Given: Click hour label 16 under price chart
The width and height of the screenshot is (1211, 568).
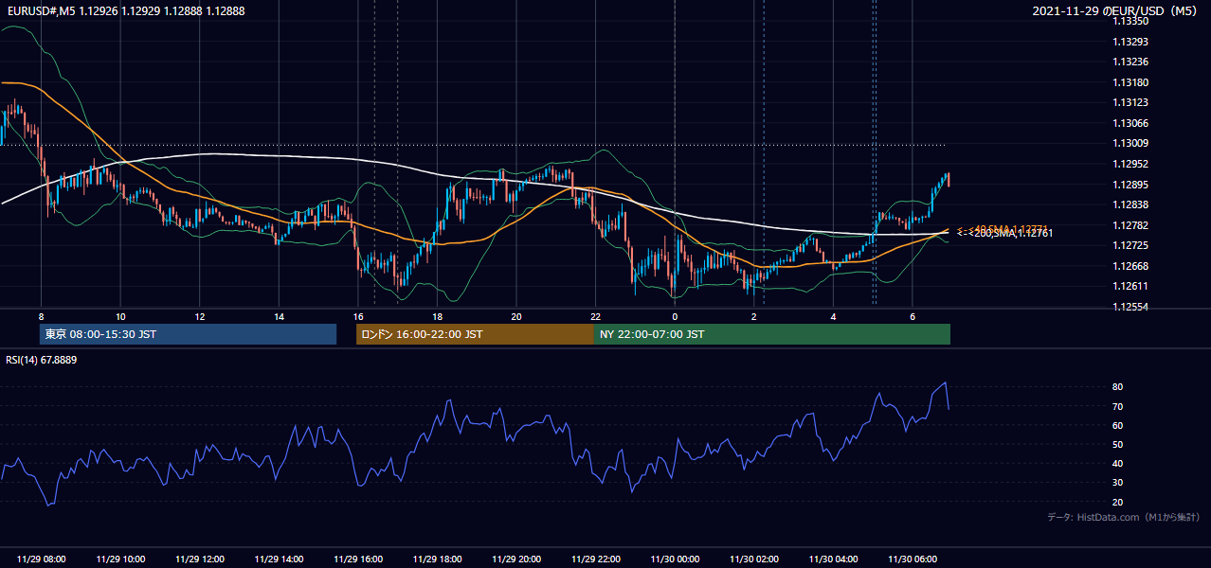Looking at the screenshot, I should coord(358,316).
